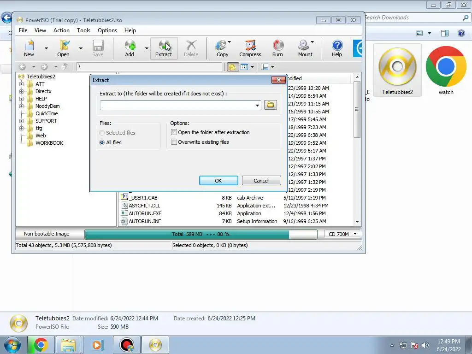Screen dimensions: 472x354
Task: Open the File menu
Action: 23,30
